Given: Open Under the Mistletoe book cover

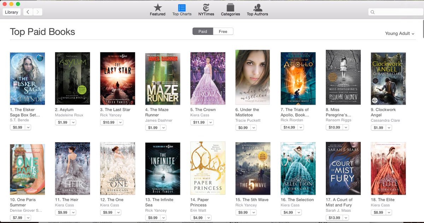Looking at the screenshot, I should [x=253, y=77].
